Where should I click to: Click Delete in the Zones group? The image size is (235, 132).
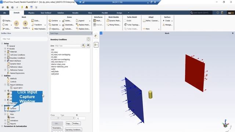pyautogui.click(x=66, y=21)
